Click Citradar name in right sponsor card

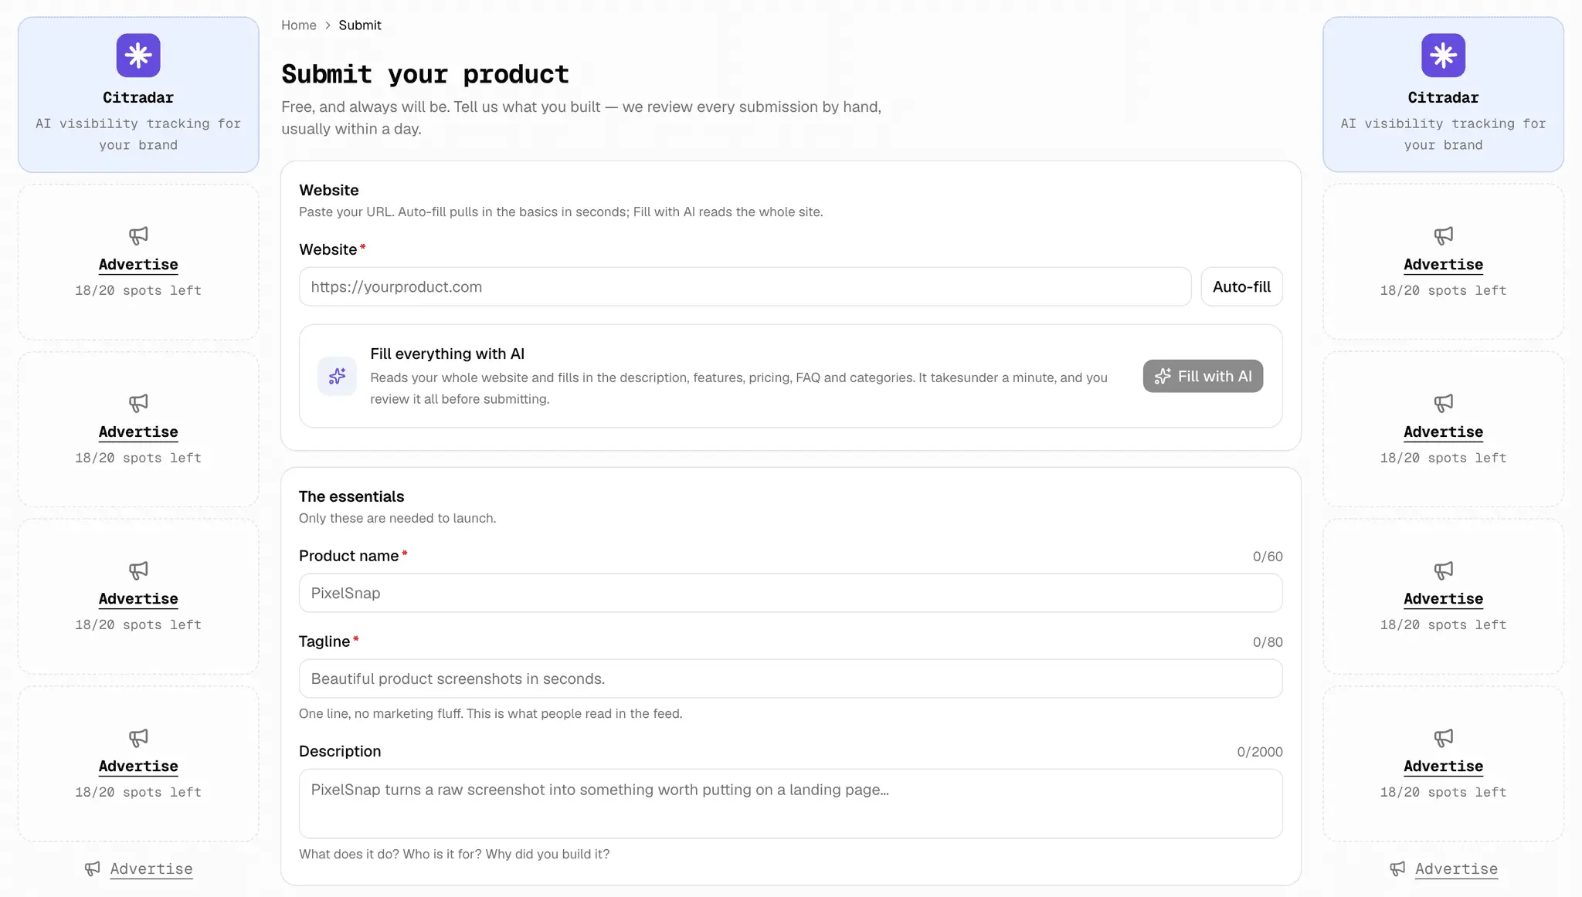click(1443, 98)
